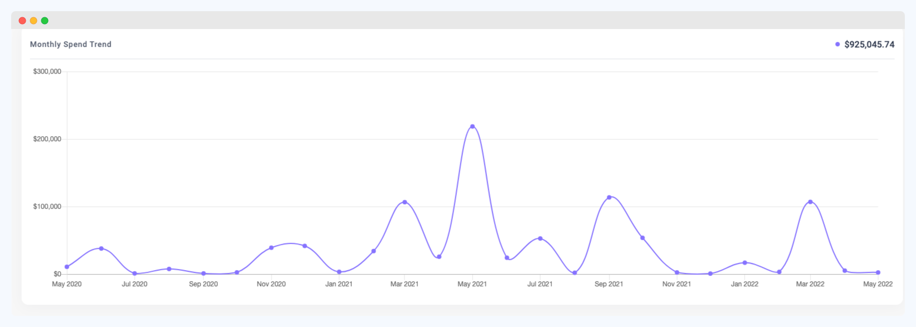Image resolution: width=916 pixels, height=327 pixels.
Task: Select the Sep 2021 data point
Action: point(609,198)
